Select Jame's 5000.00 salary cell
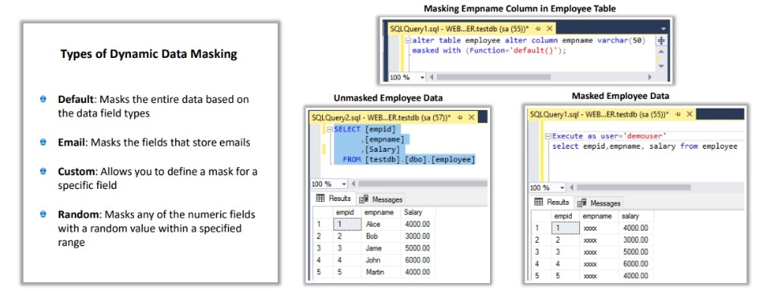 click(418, 248)
